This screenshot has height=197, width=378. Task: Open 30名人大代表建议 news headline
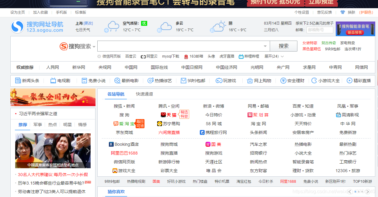coord(53,174)
